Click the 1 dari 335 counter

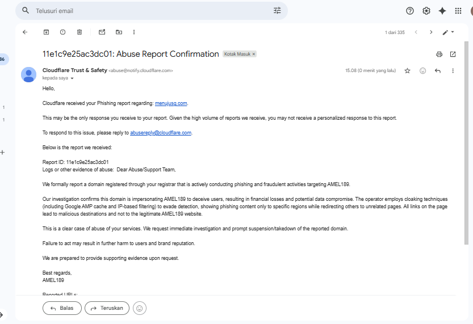click(395, 32)
